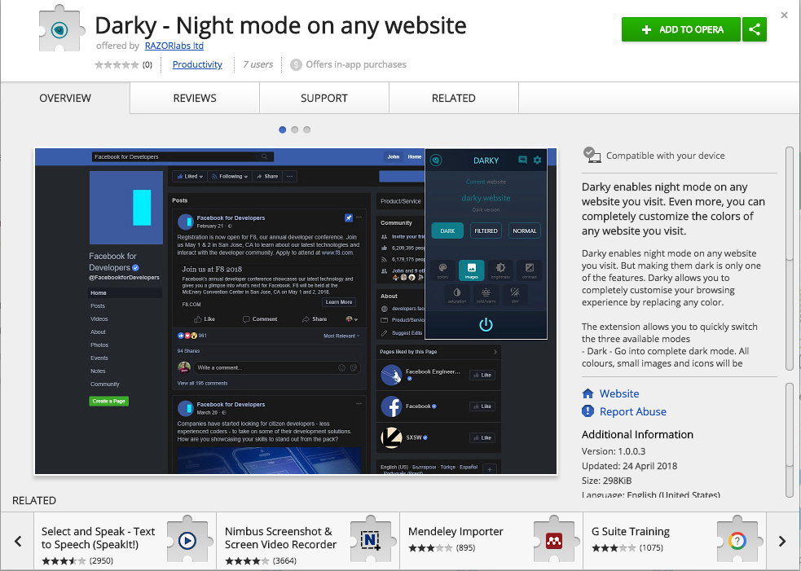801x571 pixels.
Task: Click the home icon beside Website
Action: pos(588,393)
